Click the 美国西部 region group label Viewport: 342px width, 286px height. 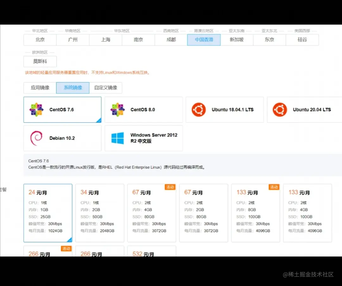pyautogui.click(x=302, y=31)
